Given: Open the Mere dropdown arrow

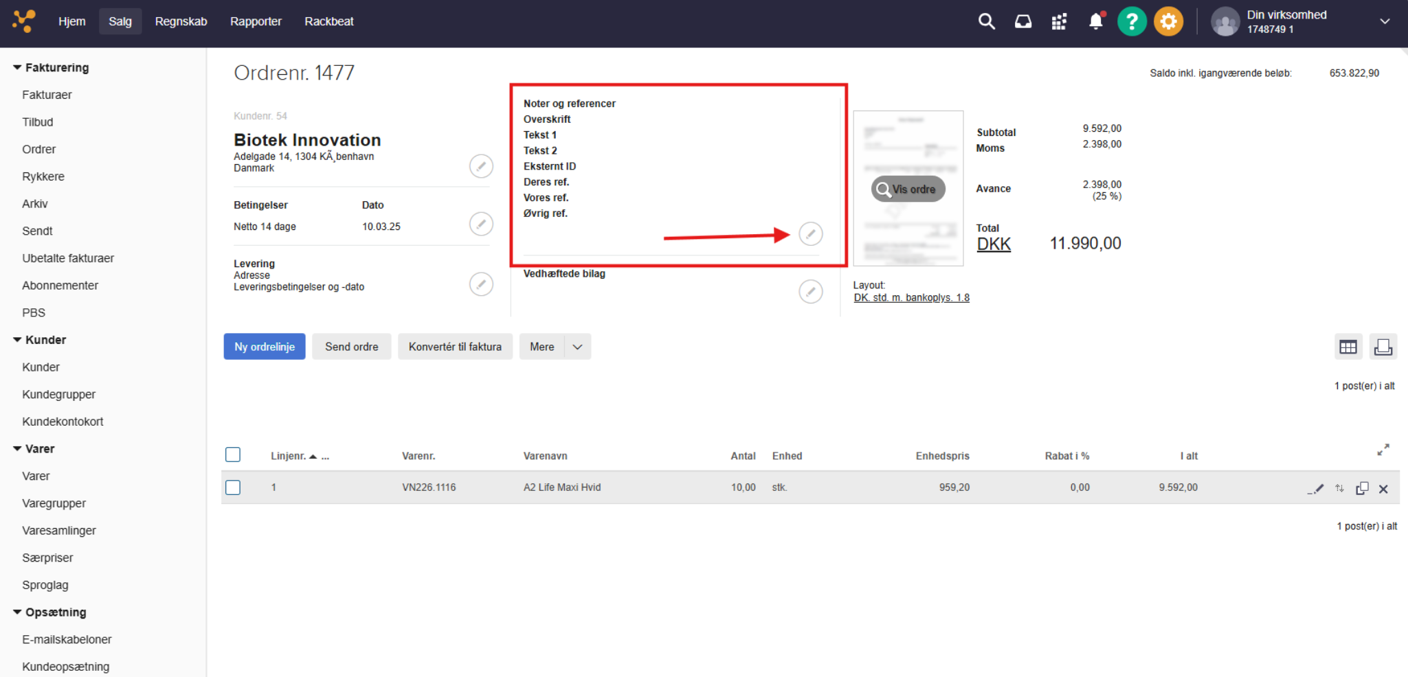Looking at the screenshot, I should [x=577, y=347].
